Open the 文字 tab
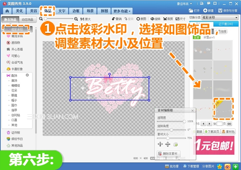241x170 pixels. click(62, 11)
